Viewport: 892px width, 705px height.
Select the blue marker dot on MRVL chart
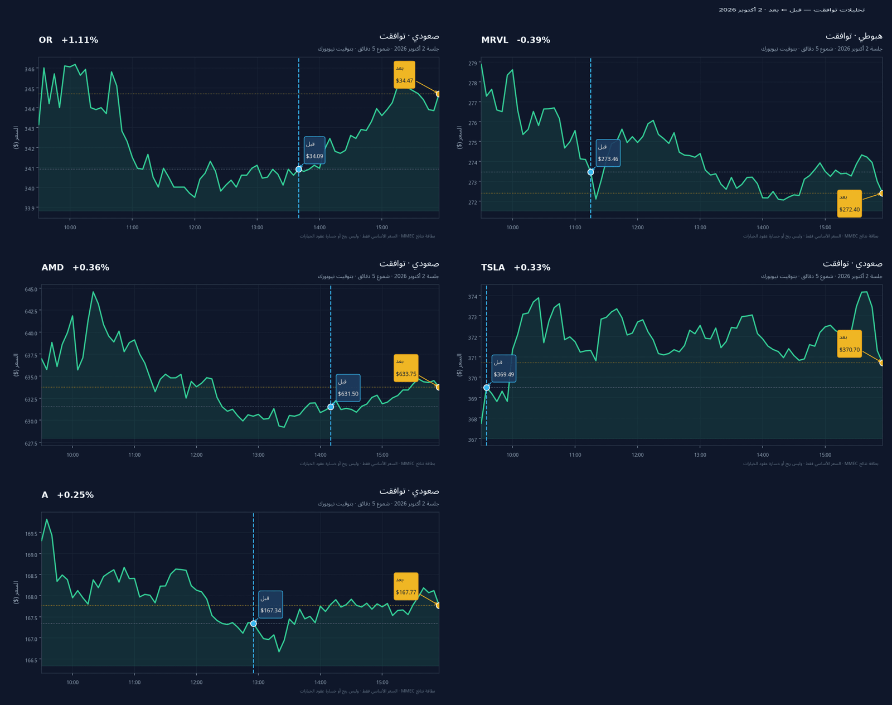pos(591,172)
